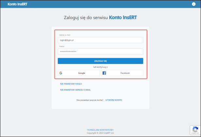Select the 'Nie posiadasz jeszcze konta?' text
201x137 pixels.
[90, 100]
